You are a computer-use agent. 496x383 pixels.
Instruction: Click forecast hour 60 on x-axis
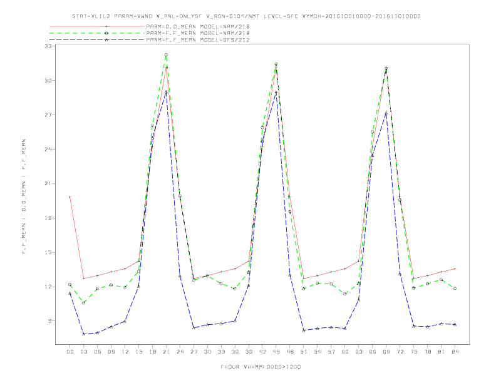(345, 352)
